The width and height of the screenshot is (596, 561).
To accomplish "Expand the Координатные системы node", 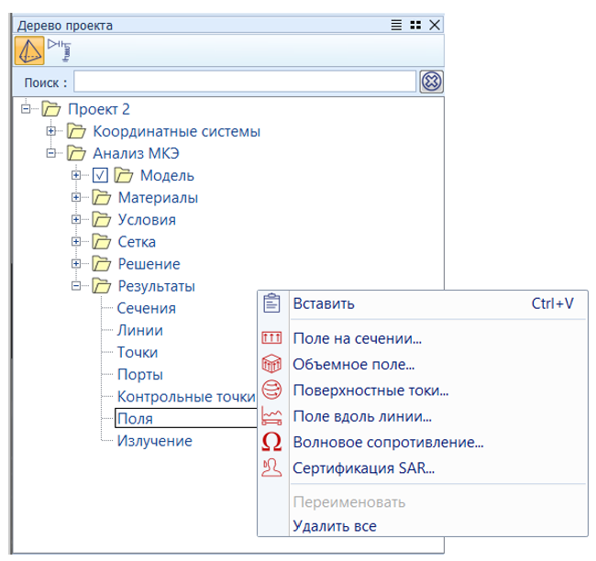I will coord(51,131).
